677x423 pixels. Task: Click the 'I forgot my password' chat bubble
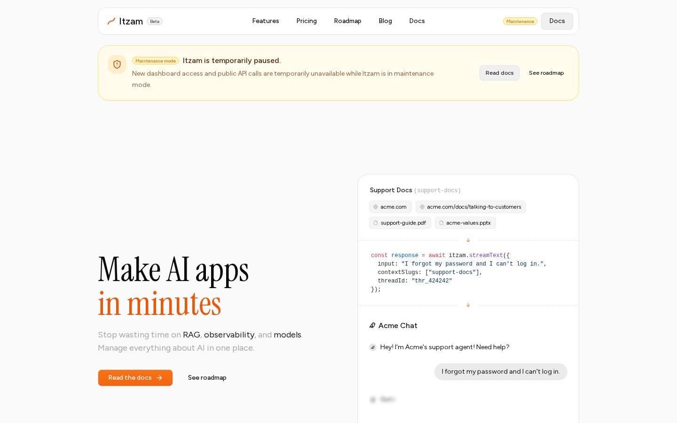pos(501,372)
